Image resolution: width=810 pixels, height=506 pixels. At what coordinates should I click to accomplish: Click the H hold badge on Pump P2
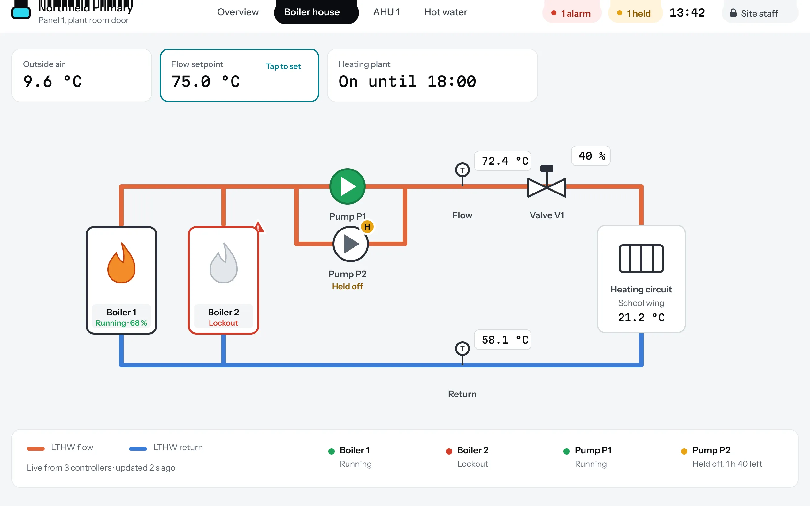point(367,227)
